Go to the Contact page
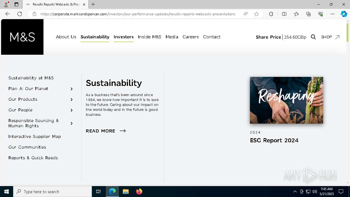Screen dimensions: 350x197 [x=212, y=37]
